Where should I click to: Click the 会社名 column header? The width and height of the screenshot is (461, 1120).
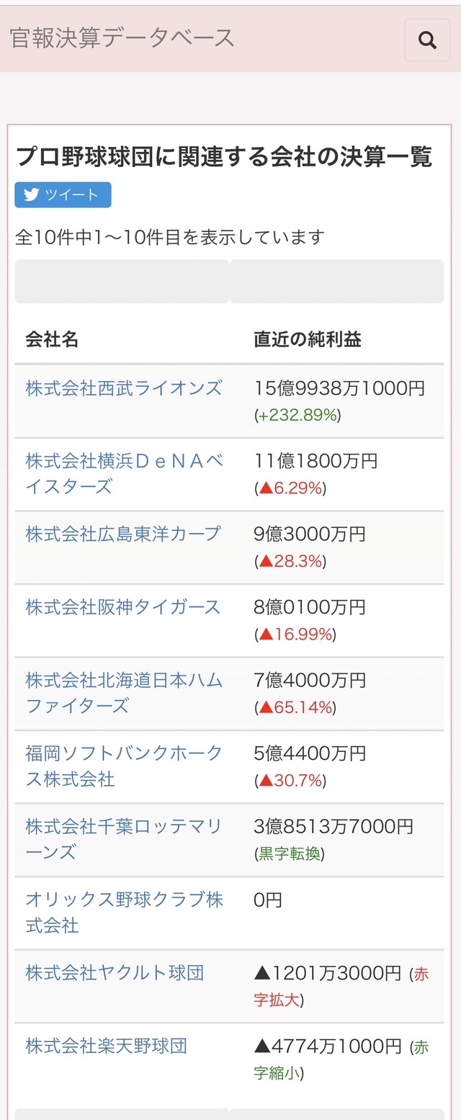[x=52, y=339]
